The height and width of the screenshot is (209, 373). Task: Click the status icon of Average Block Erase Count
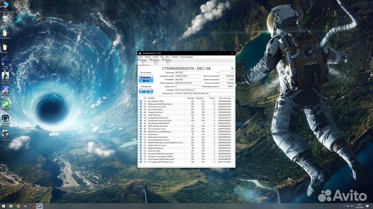click(140, 118)
